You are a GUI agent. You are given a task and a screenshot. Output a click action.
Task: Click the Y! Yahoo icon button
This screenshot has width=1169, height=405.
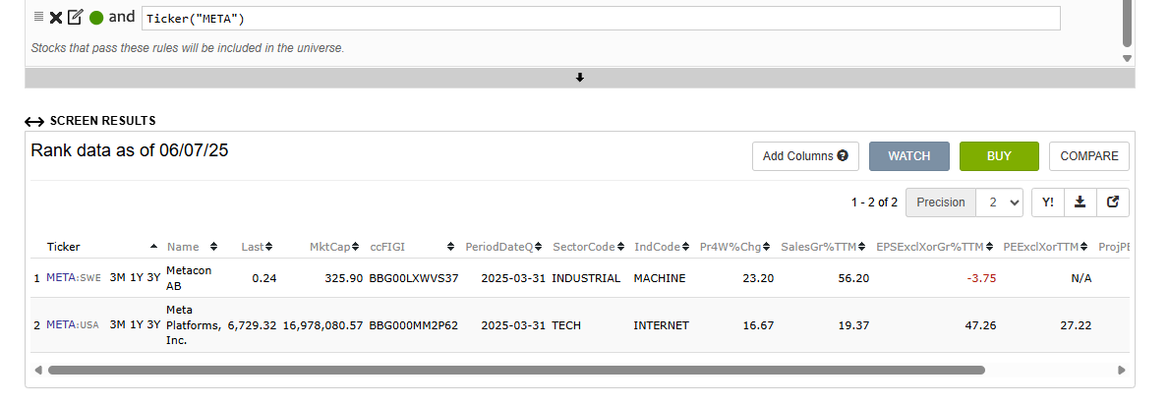(x=1047, y=202)
